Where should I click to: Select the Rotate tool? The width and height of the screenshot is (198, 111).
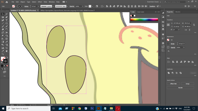(6, 30)
